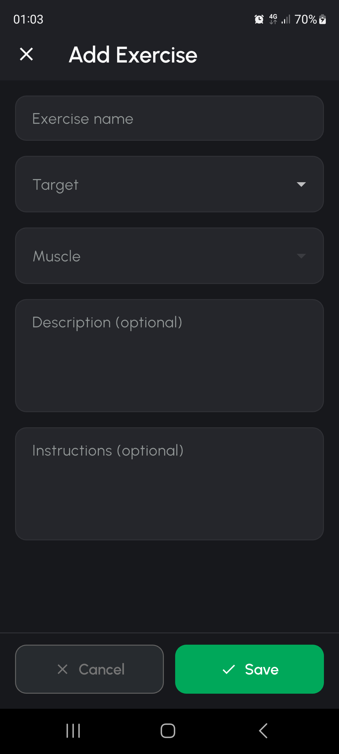Tap the battery charging icon
This screenshot has height=754, width=339.
(322, 19)
